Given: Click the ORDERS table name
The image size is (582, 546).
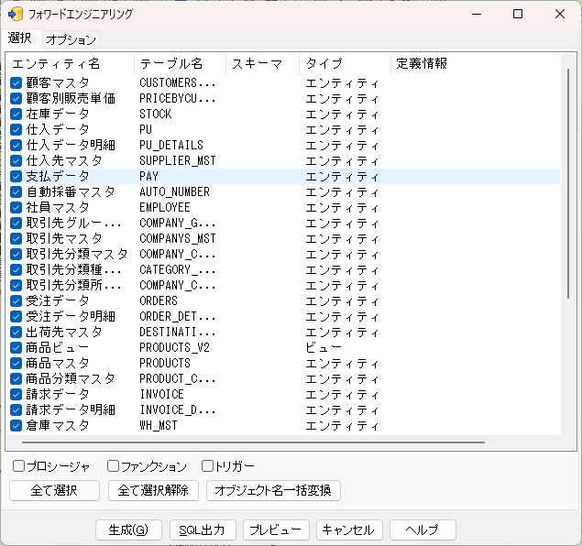Looking at the screenshot, I should pos(159,300).
